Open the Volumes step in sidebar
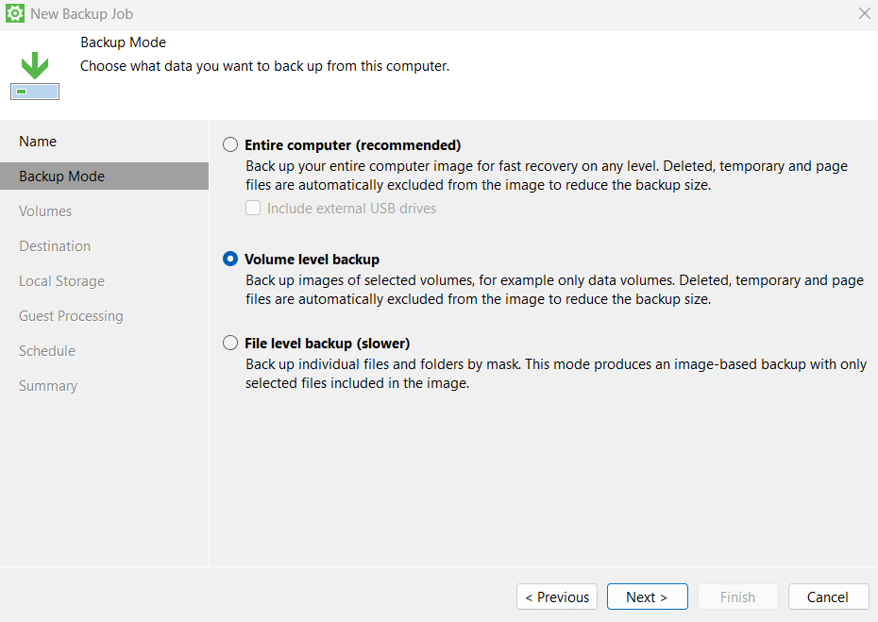This screenshot has height=622, width=878. tap(45, 211)
